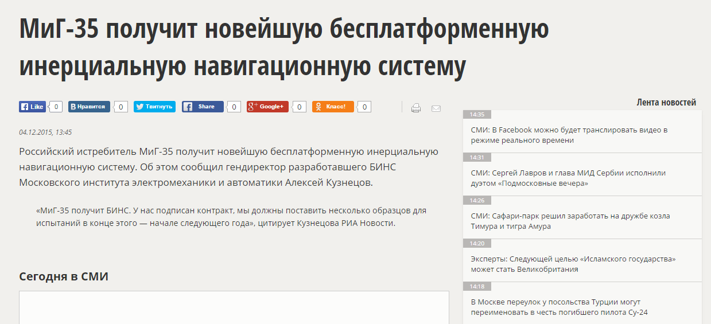Click the article date 04.12.2015, 13:45
The height and width of the screenshot is (324, 711).
[x=45, y=132]
